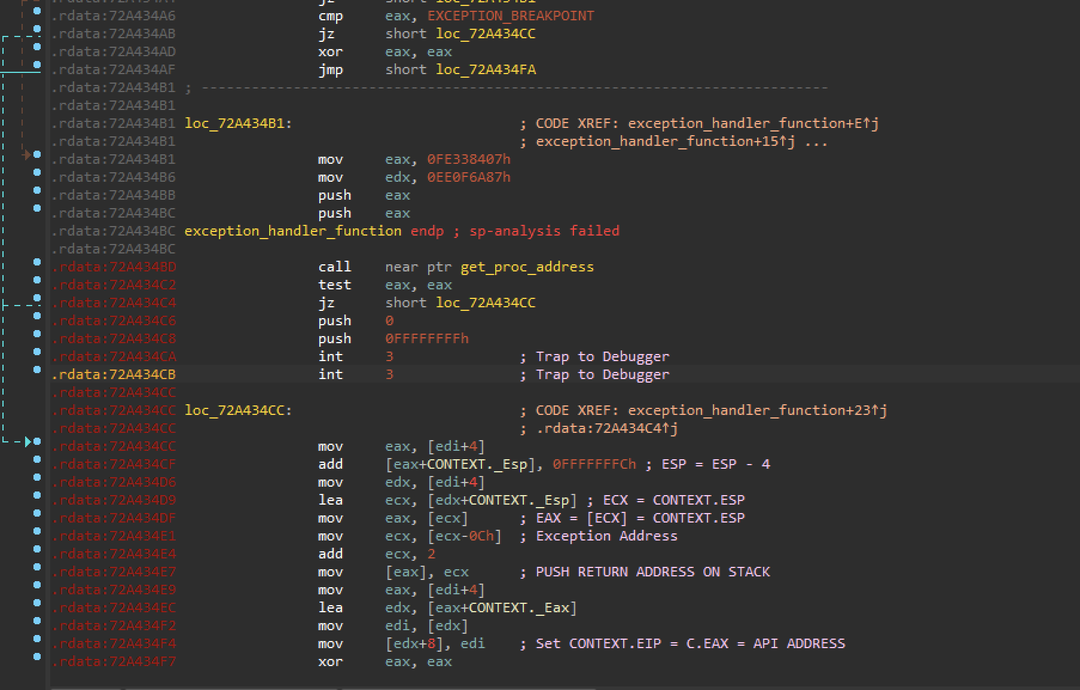The height and width of the screenshot is (690, 1080).
Task: Select [ecx-0Ch] operand
Action: [x=465, y=536]
